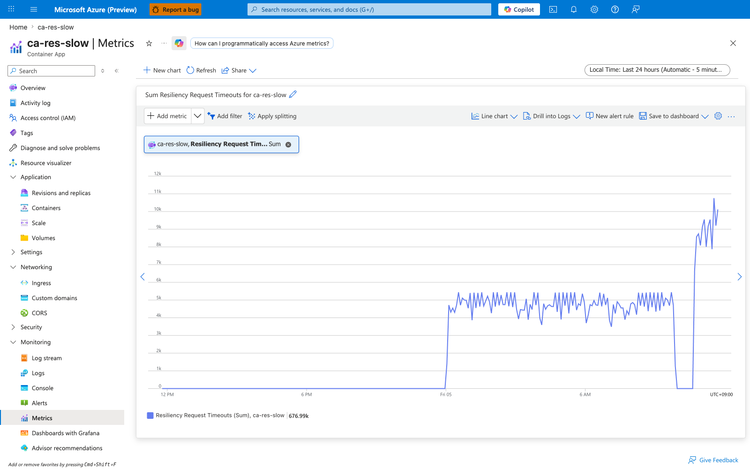Collapse the sidebar with double chevron
This screenshot has width=750, height=469.
(x=117, y=71)
